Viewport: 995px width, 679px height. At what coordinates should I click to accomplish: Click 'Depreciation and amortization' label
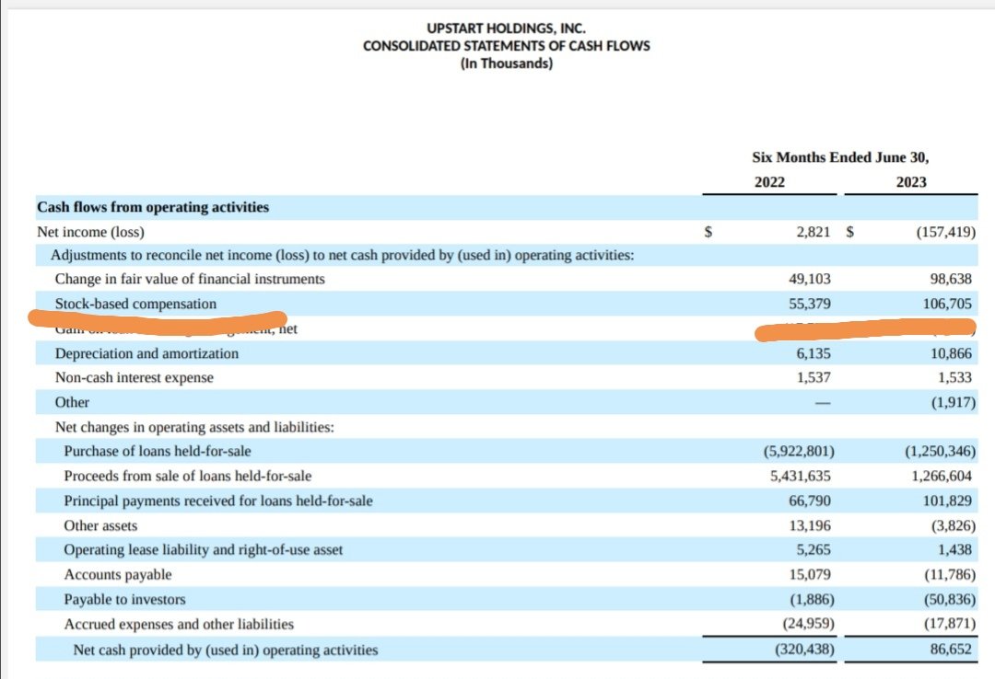(x=146, y=354)
